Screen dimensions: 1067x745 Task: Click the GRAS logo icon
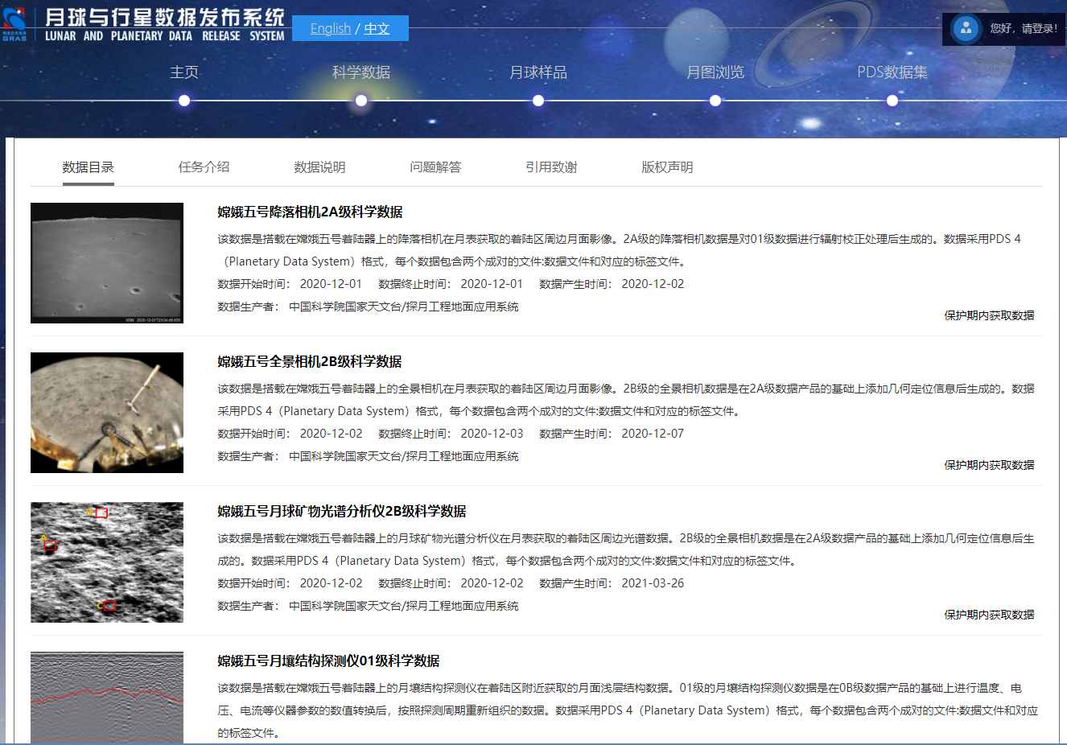[14, 24]
